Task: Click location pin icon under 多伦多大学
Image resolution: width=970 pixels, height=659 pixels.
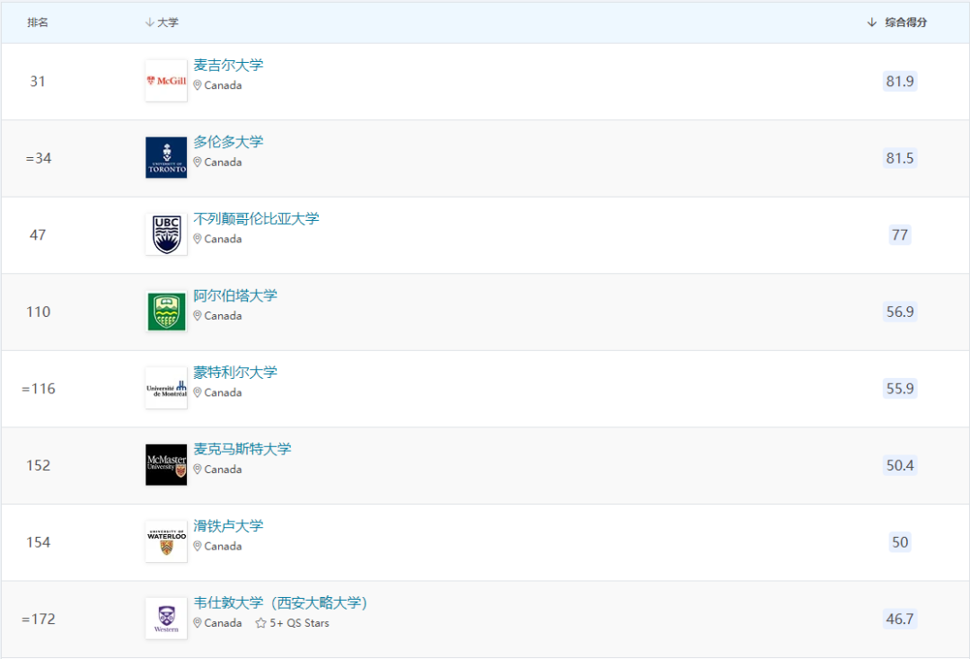Action: click(198, 162)
